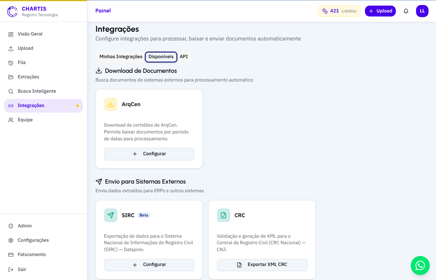
Task: Open the notifications bell
Action: 406,11
